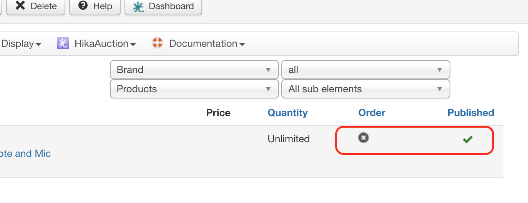This screenshot has width=528, height=203.
Task: Click the Unlimited quantity cell
Action: [289, 139]
